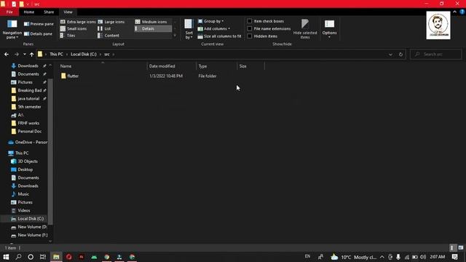Enable Hidden items checkbox
The width and height of the screenshot is (466, 262).
click(250, 36)
